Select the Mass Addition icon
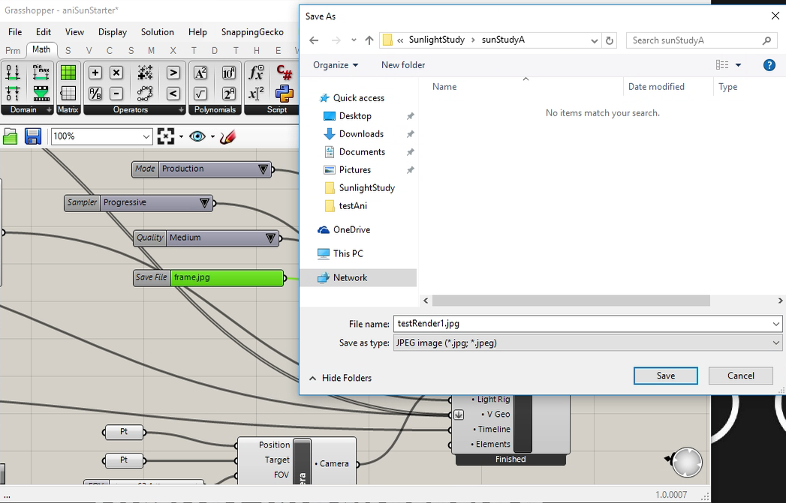This screenshot has height=503, width=786. pyautogui.click(x=145, y=73)
